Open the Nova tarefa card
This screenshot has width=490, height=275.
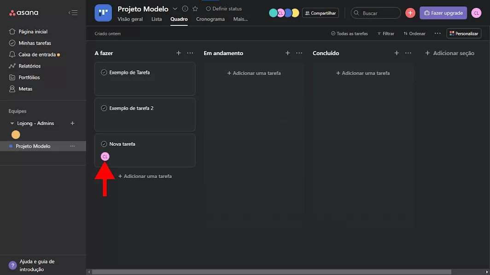(x=145, y=150)
